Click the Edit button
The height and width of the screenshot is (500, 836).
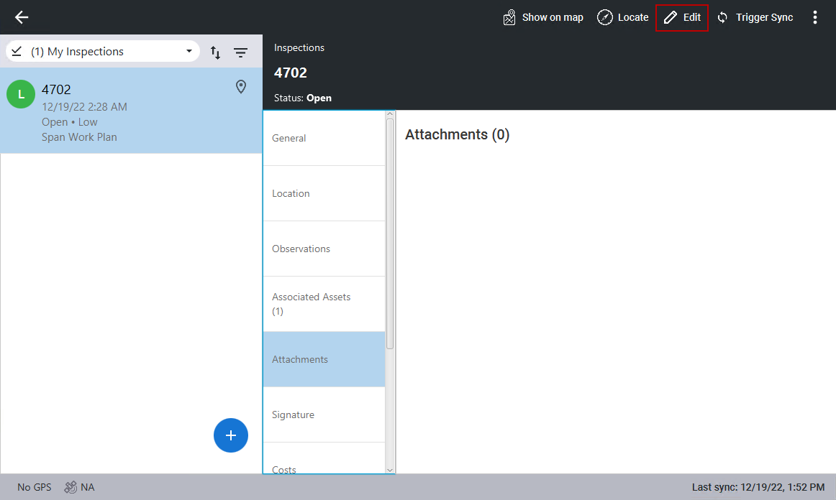click(x=682, y=17)
